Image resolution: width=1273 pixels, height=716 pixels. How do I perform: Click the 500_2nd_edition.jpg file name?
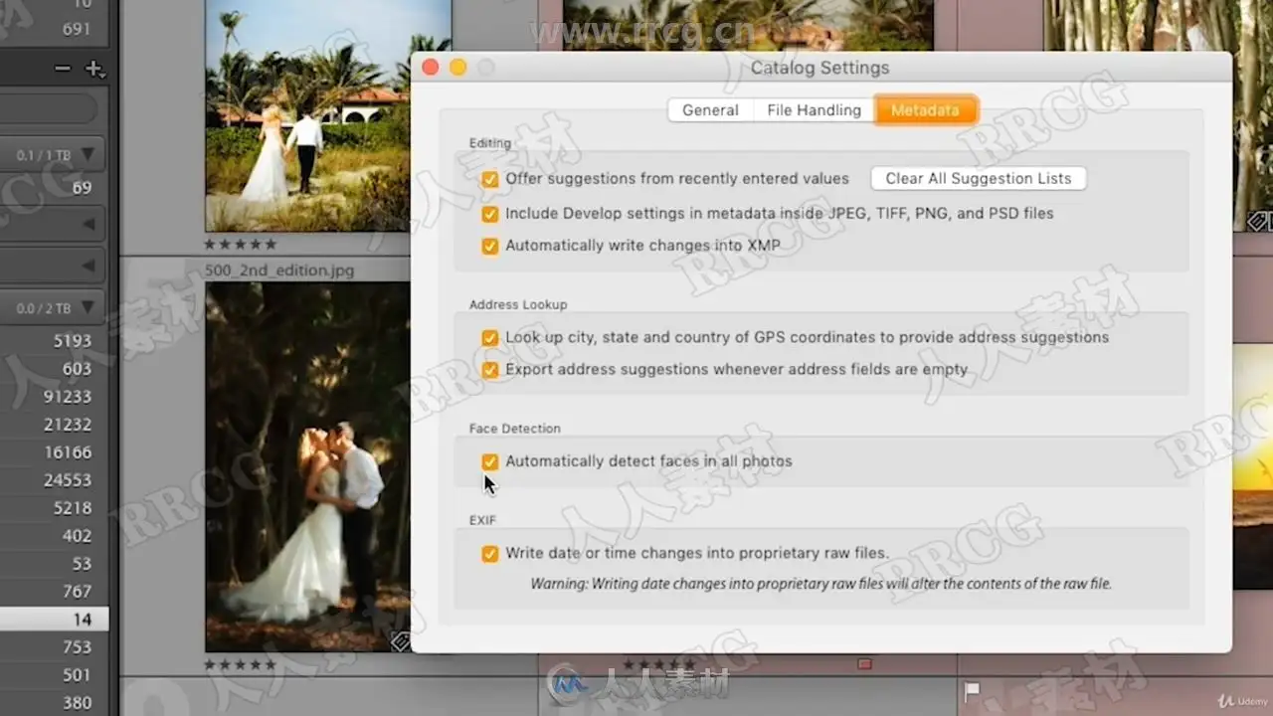point(278,270)
